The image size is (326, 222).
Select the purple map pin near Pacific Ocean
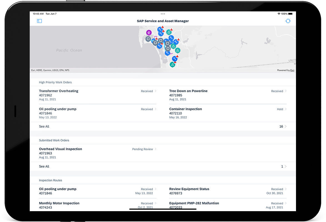tap(149, 32)
